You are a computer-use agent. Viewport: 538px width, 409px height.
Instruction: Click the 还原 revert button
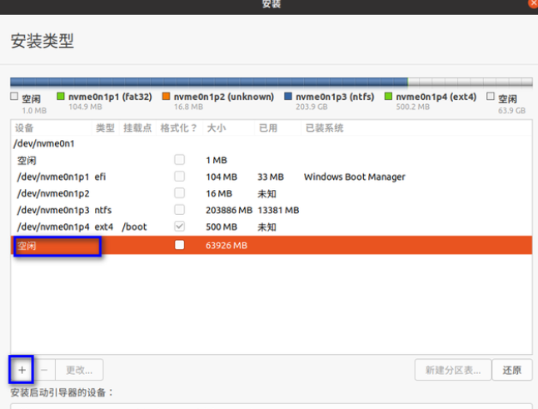512,370
